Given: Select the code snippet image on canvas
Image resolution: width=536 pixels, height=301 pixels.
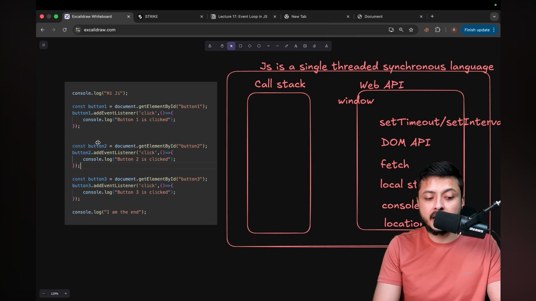Looking at the screenshot, I should 141,153.
